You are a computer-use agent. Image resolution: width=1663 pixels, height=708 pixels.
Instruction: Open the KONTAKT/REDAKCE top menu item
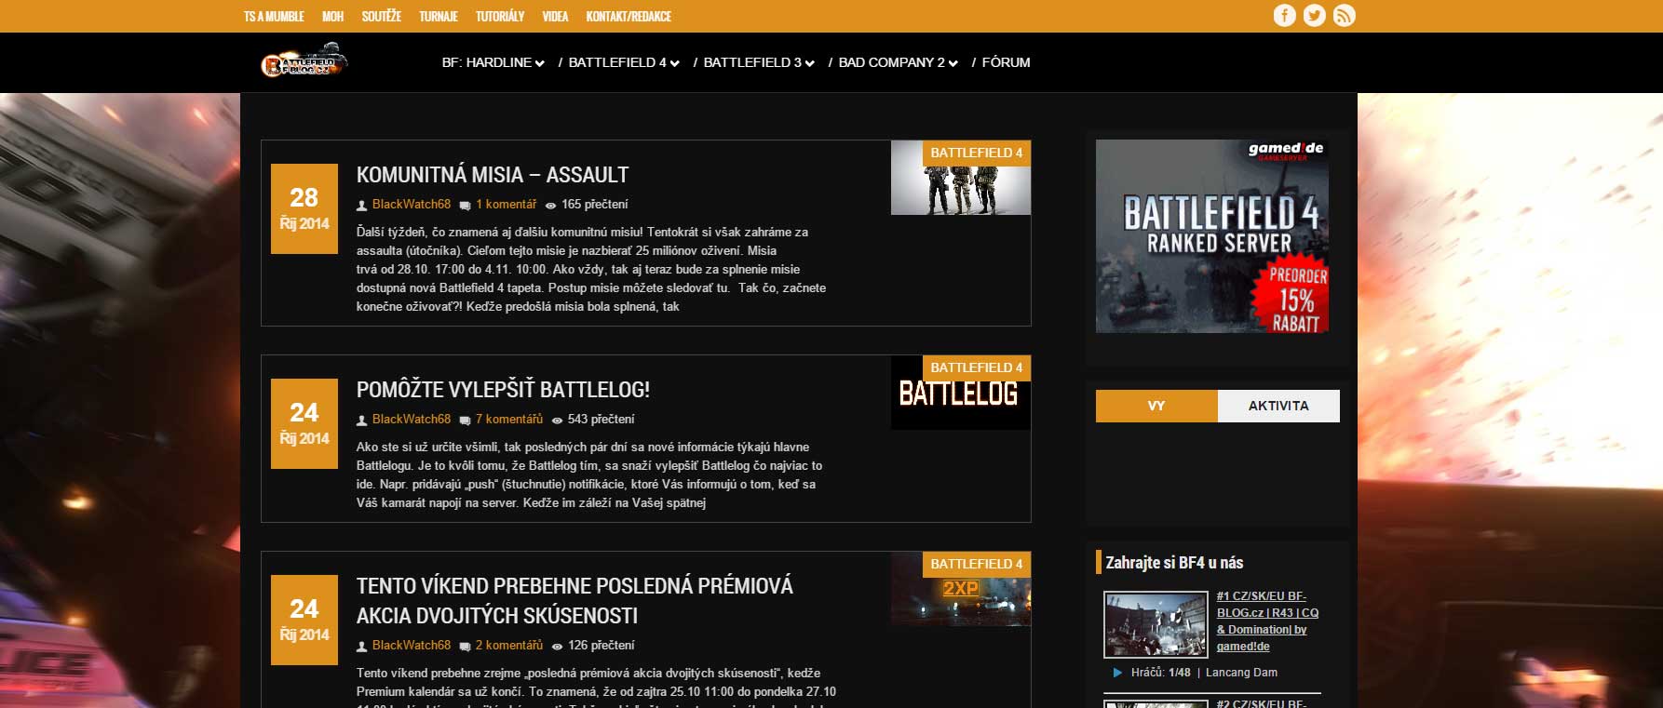point(629,16)
